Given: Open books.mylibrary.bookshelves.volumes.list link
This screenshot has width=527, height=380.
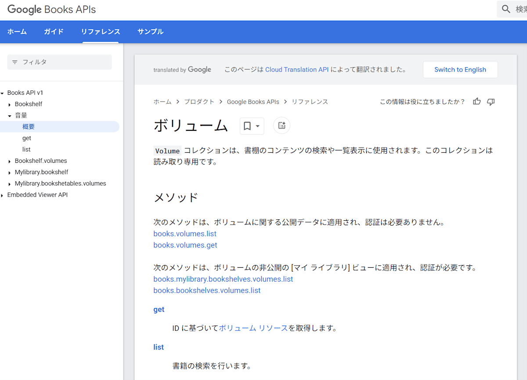Looking at the screenshot, I should coord(223,279).
